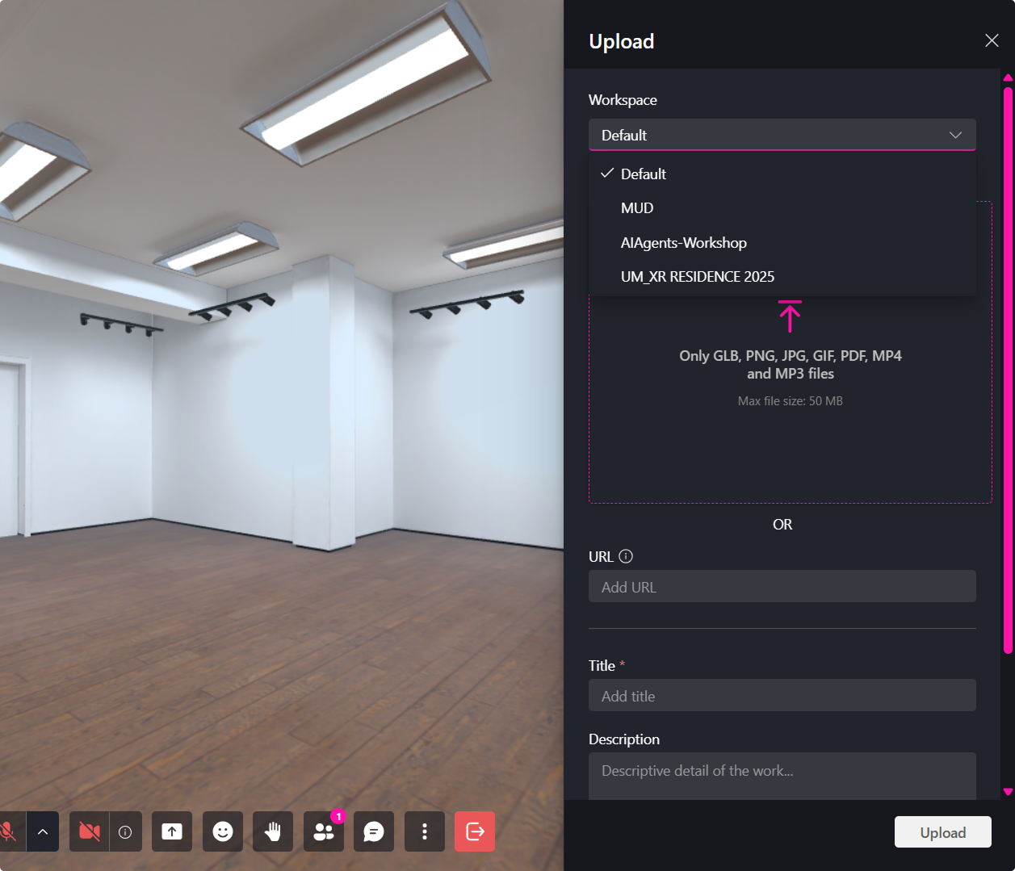Unmute the microphone in the toolbar

[x=8, y=831]
